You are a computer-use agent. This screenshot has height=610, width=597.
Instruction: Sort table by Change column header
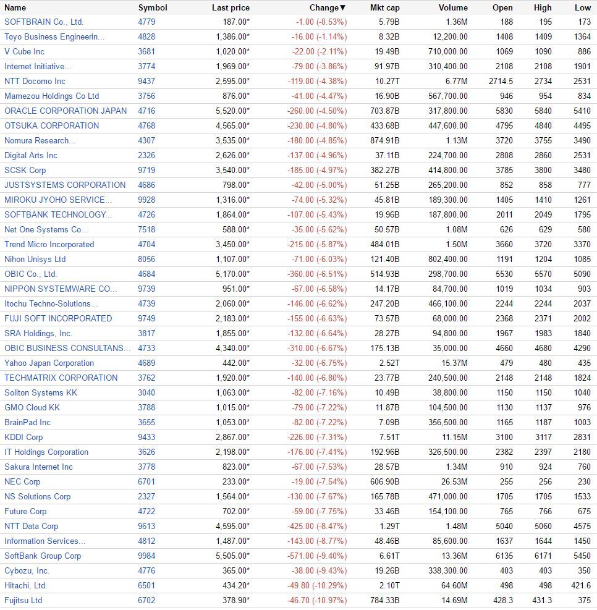[x=327, y=8]
